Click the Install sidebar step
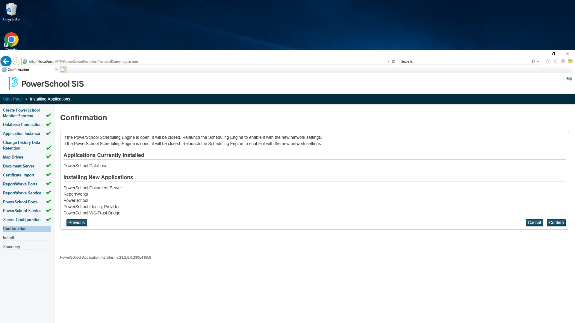The image size is (575, 323). point(8,238)
